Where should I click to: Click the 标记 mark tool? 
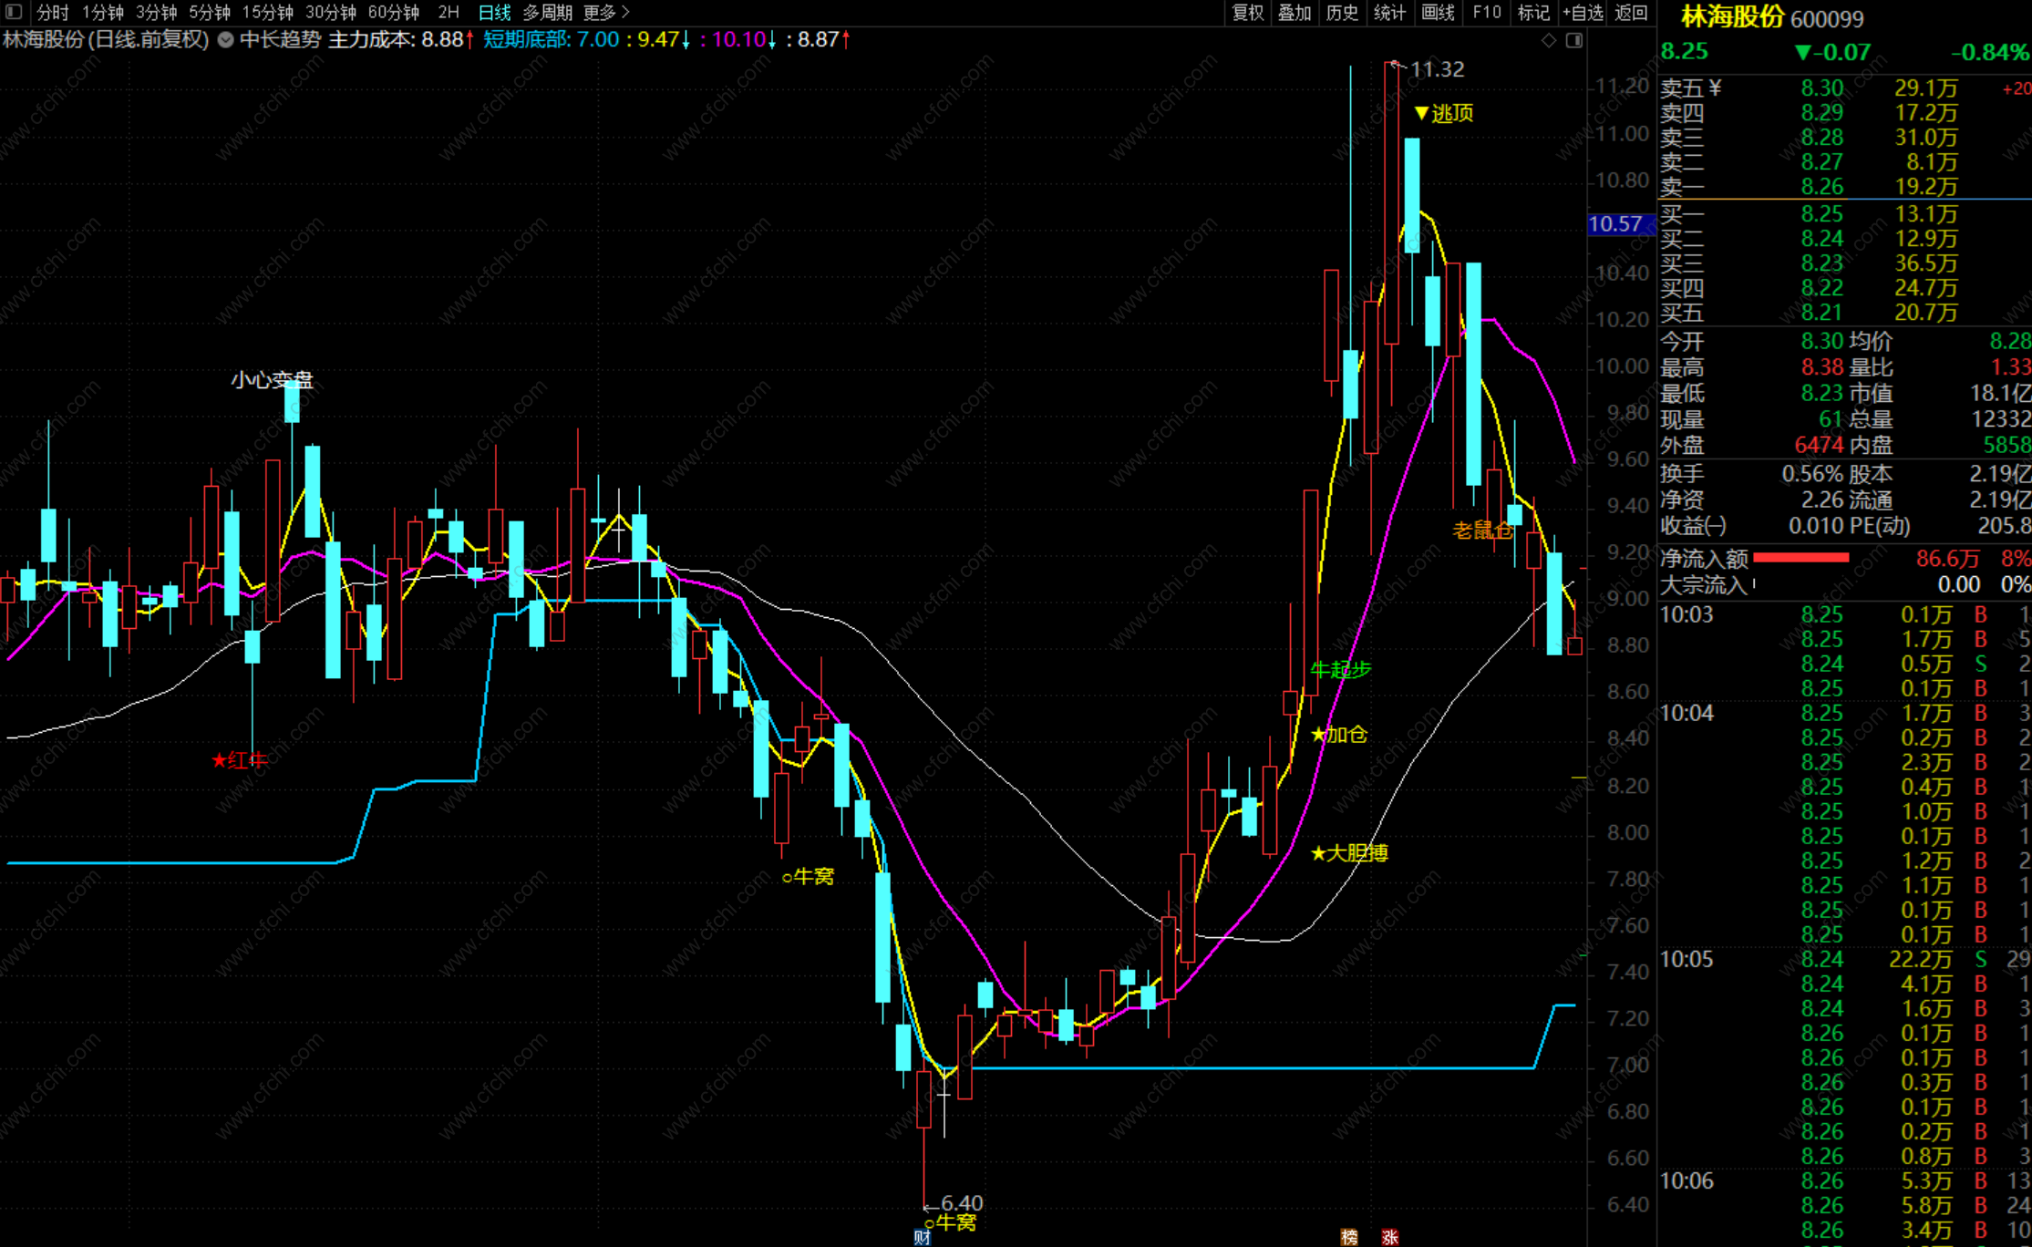[x=1533, y=12]
